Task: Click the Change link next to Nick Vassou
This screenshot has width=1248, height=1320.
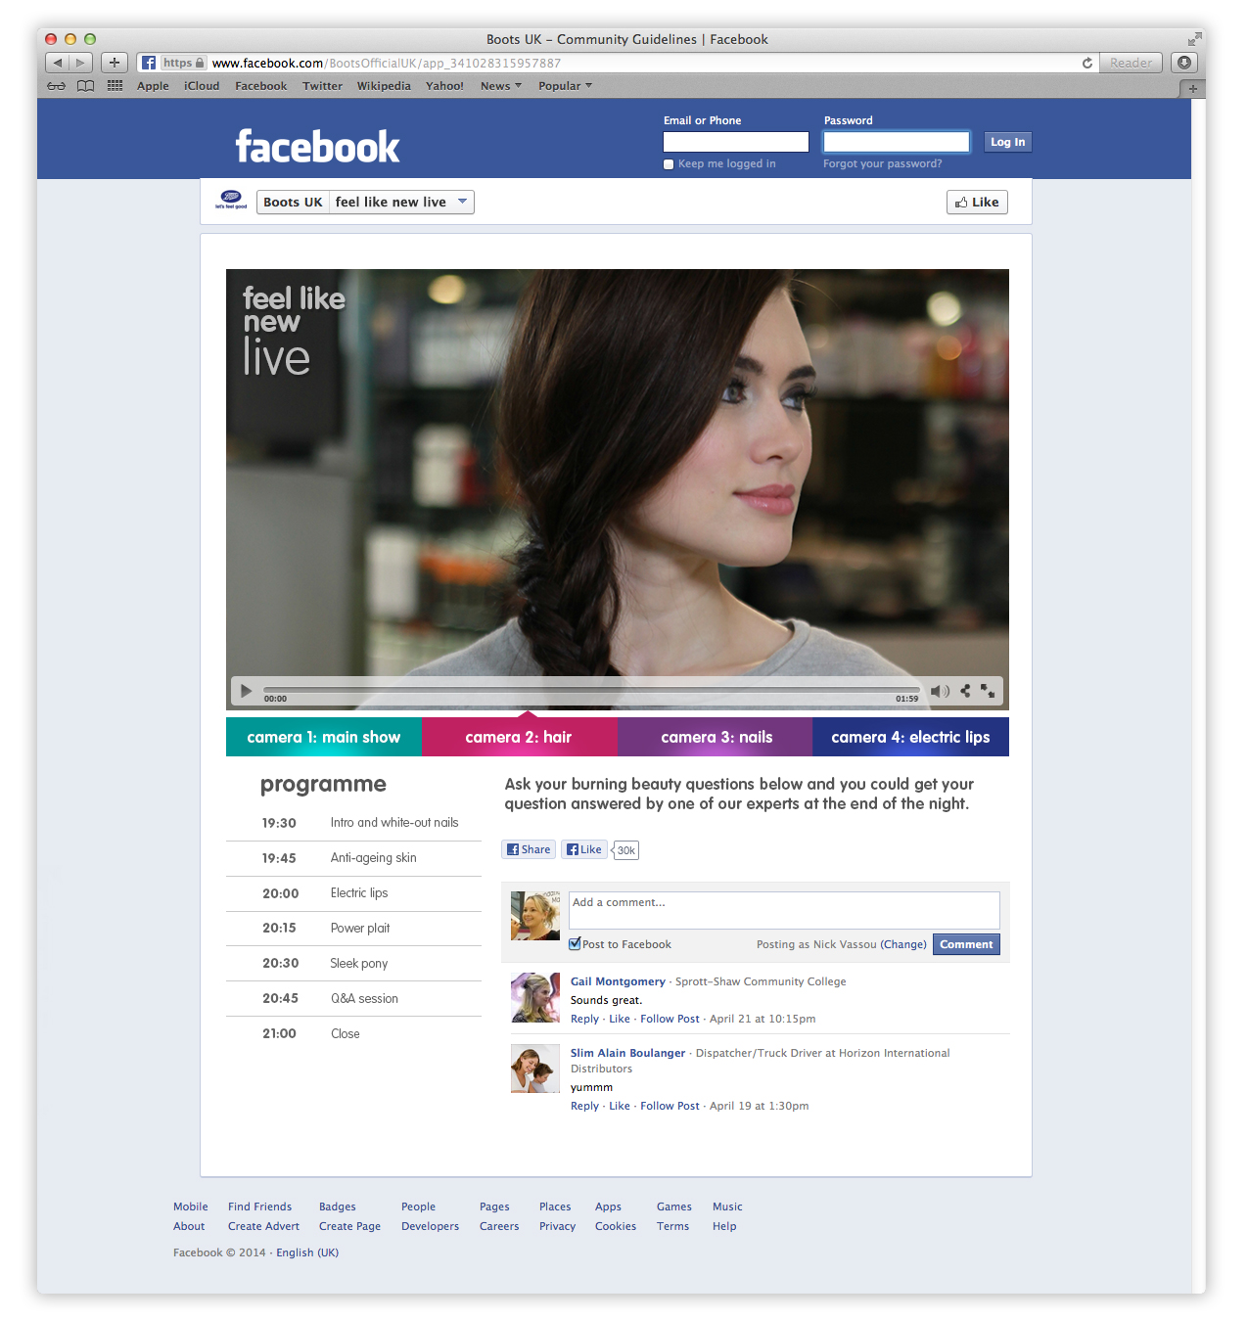Action: 903,944
